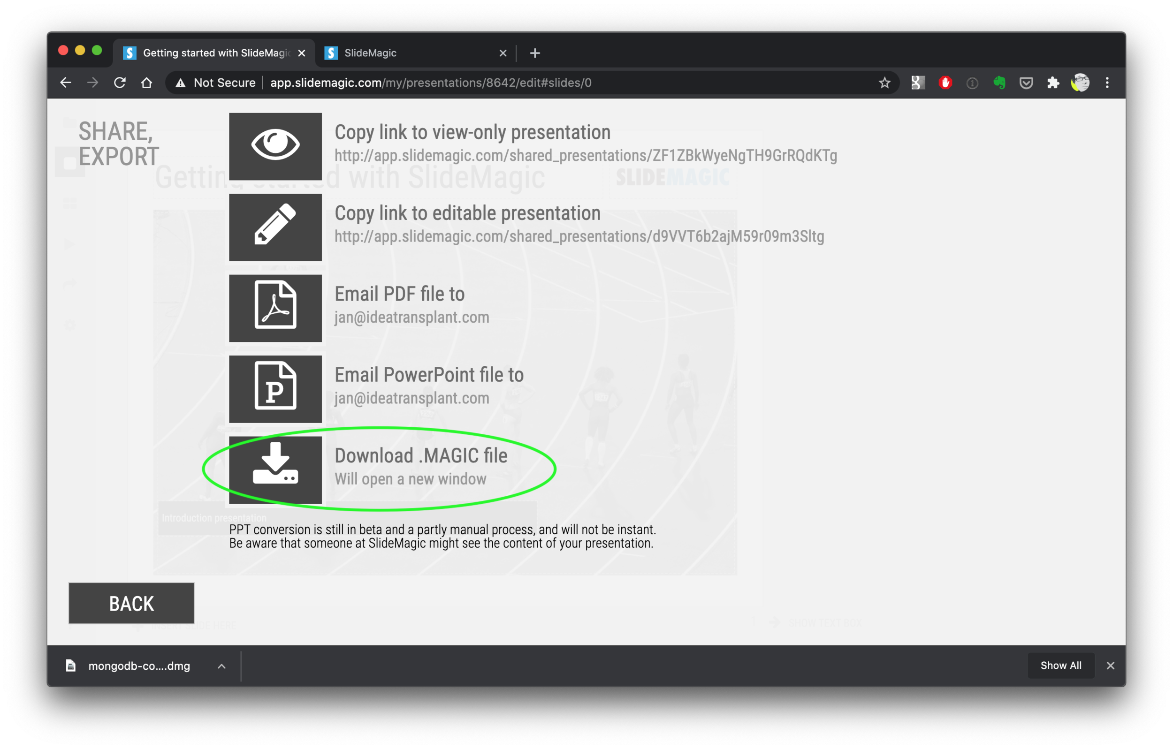This screenshot has height=749, width=1173.
Task: Open the Extensions puzzle piece menu
Action: coord(1053,83)
